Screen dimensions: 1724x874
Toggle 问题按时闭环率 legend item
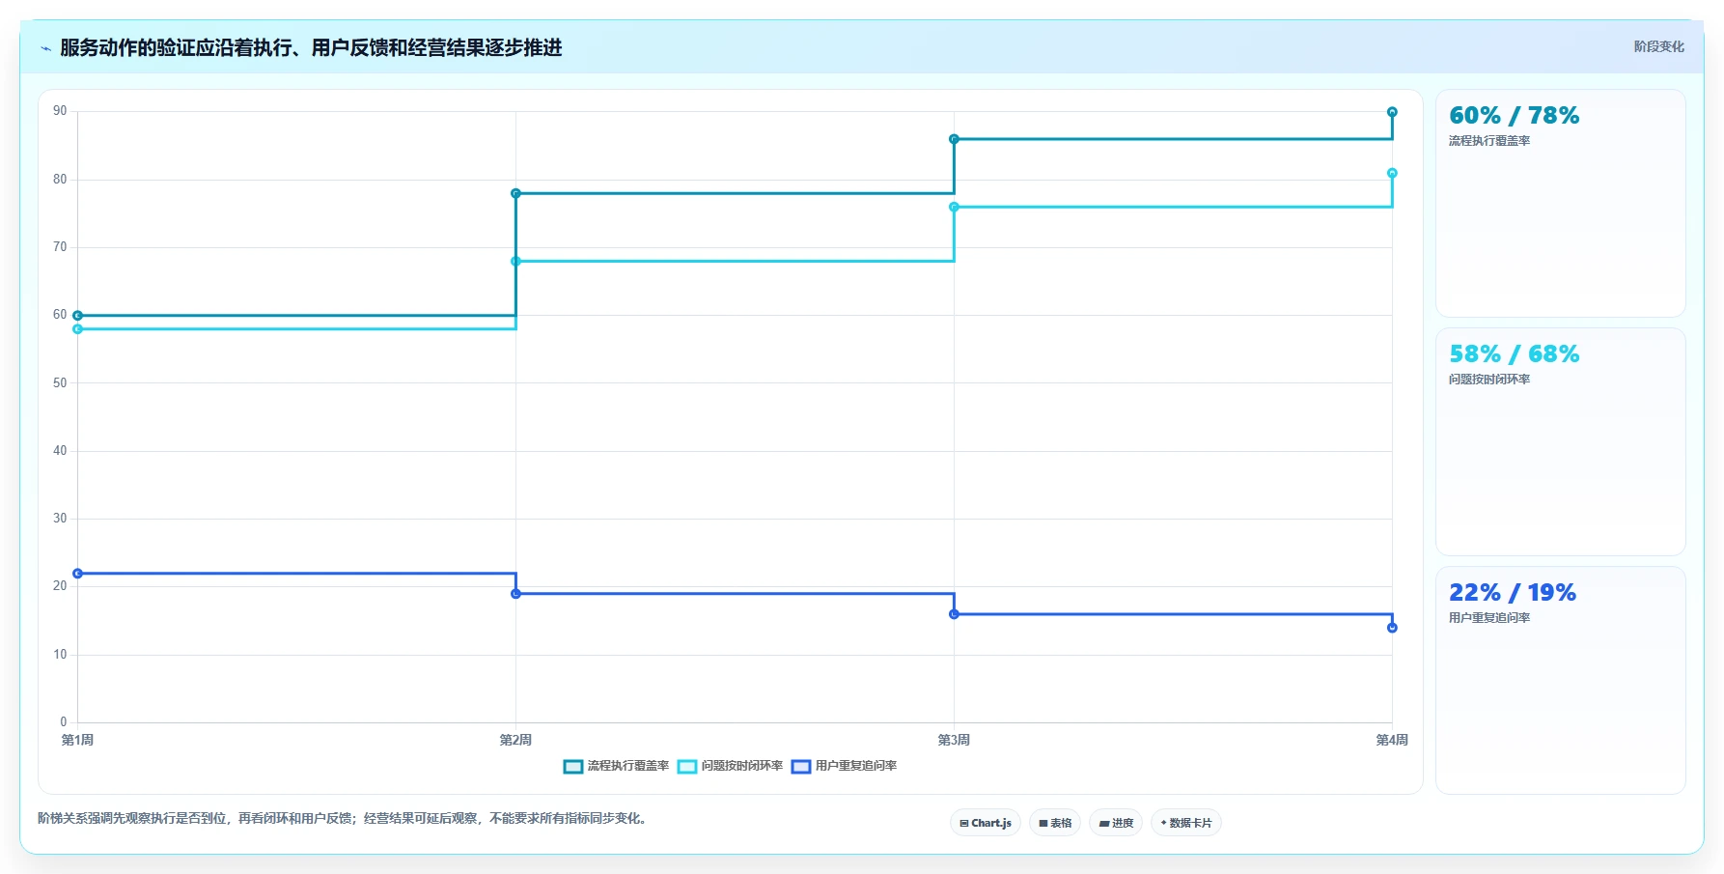730,766
